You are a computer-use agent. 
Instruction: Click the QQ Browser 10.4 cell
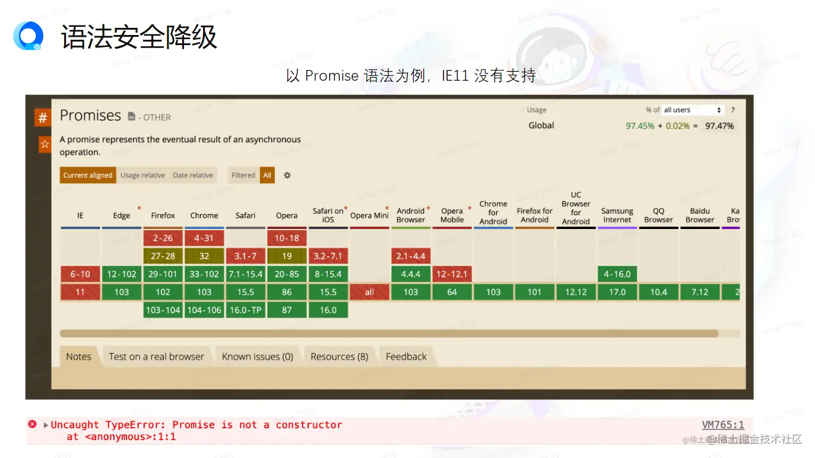(x=659, y=292)
